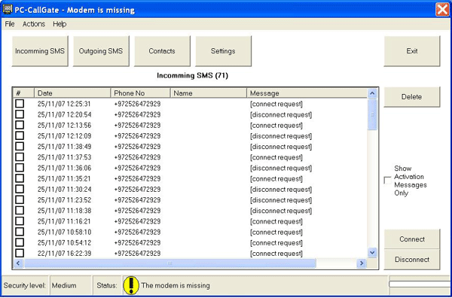Check the box for message 10:58:10
The height and width of the screenshot is (298, 452).
pyautogui.click(x=20, y=232)
